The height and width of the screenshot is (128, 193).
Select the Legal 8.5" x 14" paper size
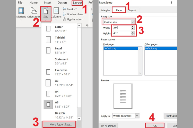(x=59, y=50)
